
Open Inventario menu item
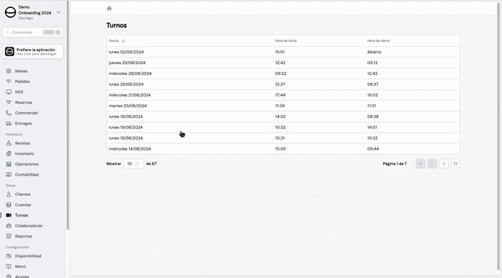[25, 153]
